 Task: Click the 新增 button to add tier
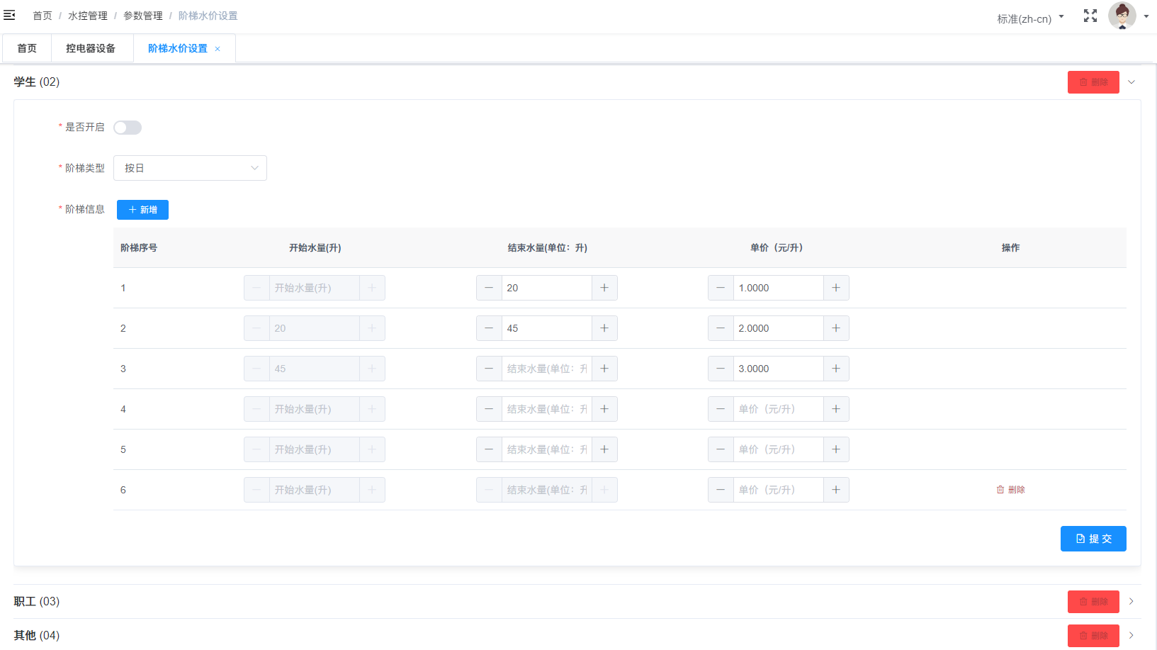point(142,210)
